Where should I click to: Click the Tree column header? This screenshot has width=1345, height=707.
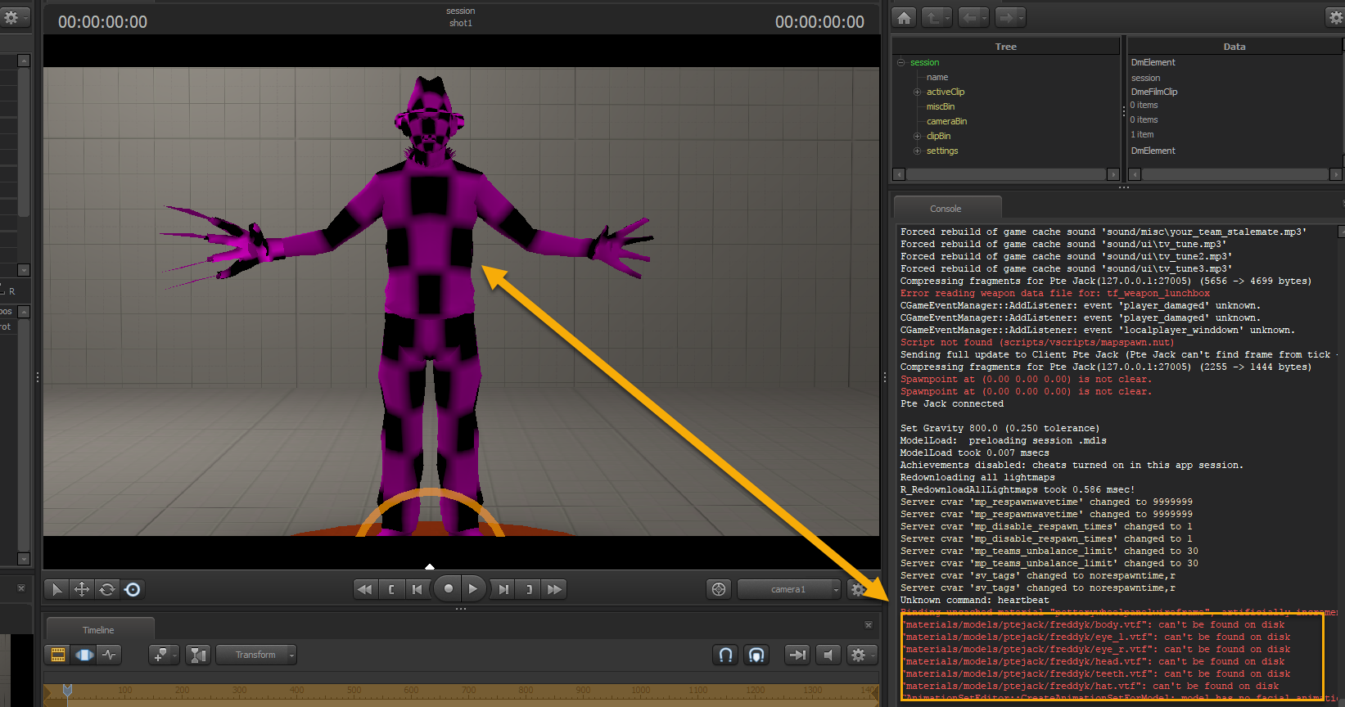click(x=1006, y=47)
